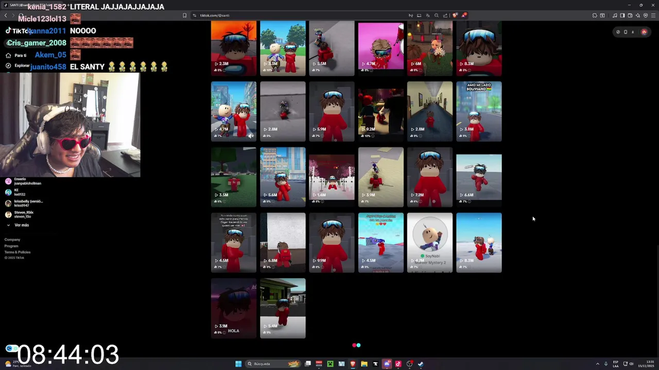
Task: Go back with the browser back arrow
Action: click(6, 15)
